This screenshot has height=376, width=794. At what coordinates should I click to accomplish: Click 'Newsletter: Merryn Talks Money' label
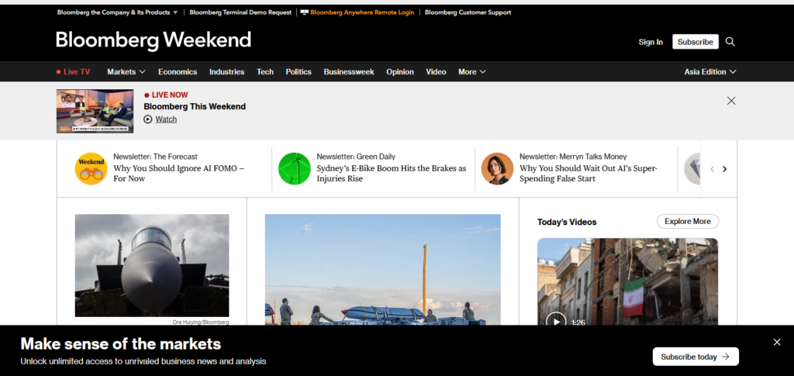click(573, 157)
